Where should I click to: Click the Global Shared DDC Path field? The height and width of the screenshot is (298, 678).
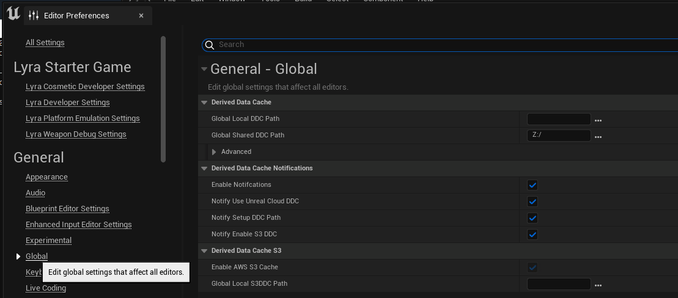coord(559,136)
